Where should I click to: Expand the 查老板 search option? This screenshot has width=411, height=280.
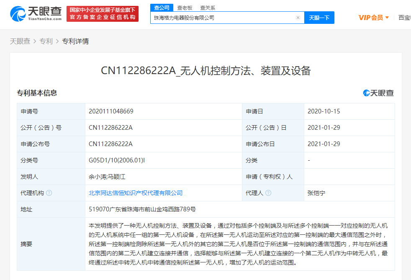tap(185, 7)
